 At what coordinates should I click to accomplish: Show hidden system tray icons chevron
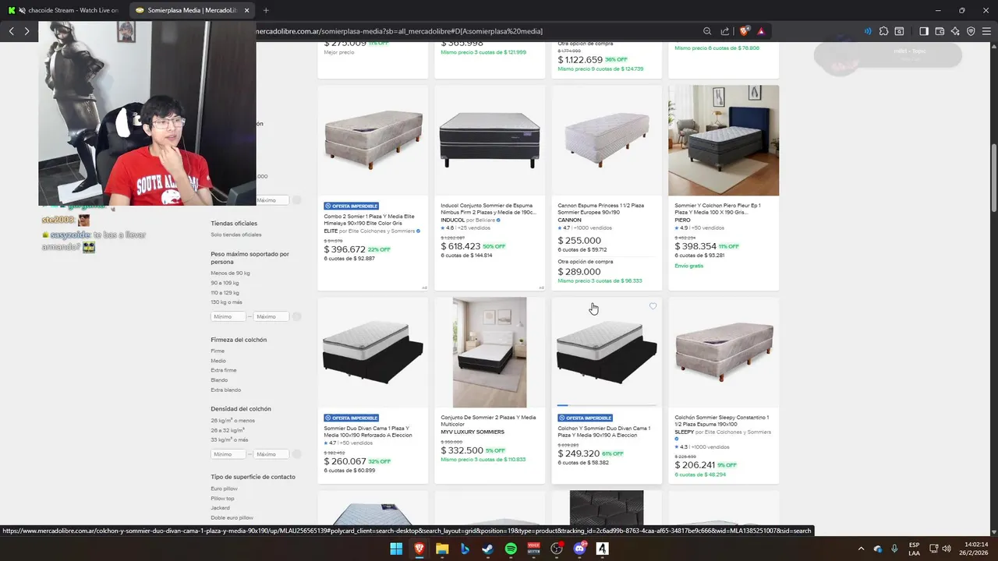click(x=861, y=549)
